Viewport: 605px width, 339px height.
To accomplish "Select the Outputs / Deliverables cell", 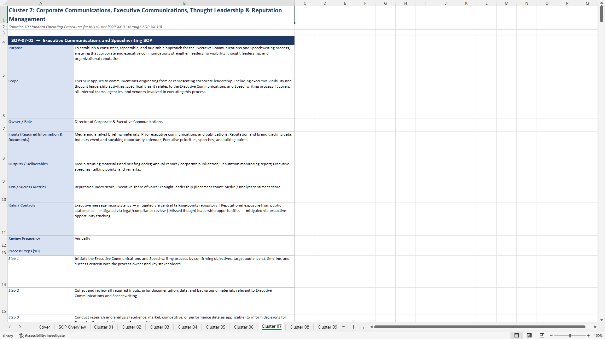I will (x=41, y=172).
